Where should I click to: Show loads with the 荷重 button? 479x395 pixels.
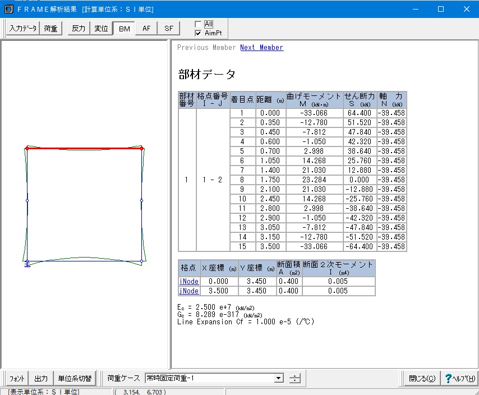click(x=51, y=29)
